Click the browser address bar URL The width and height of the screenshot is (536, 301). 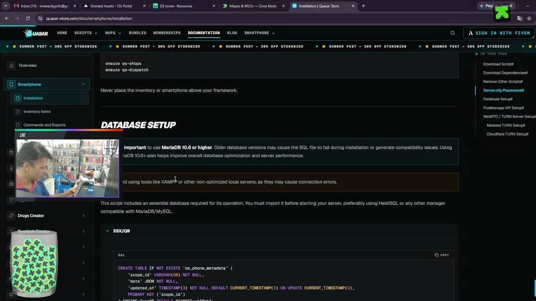(x=89, y=18)
